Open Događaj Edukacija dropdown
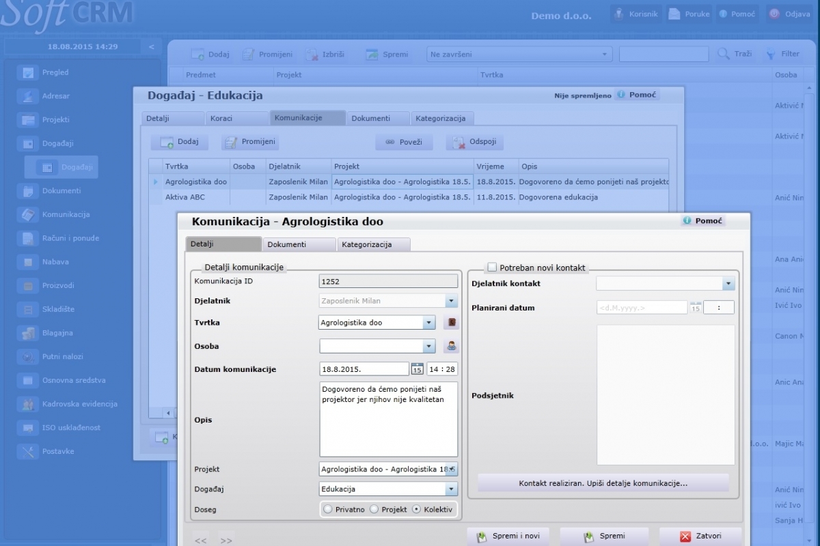The image size is (820, 546). tap(451, 489)
